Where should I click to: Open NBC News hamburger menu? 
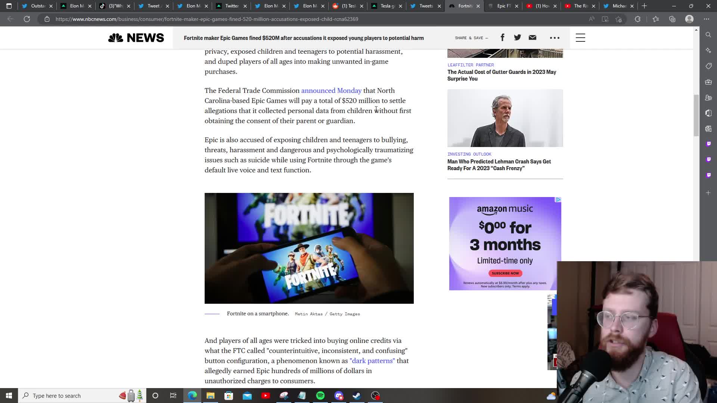580,38
